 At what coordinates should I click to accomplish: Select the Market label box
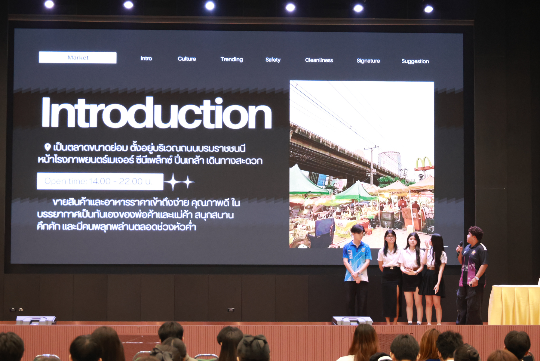[x=78, y=57]
